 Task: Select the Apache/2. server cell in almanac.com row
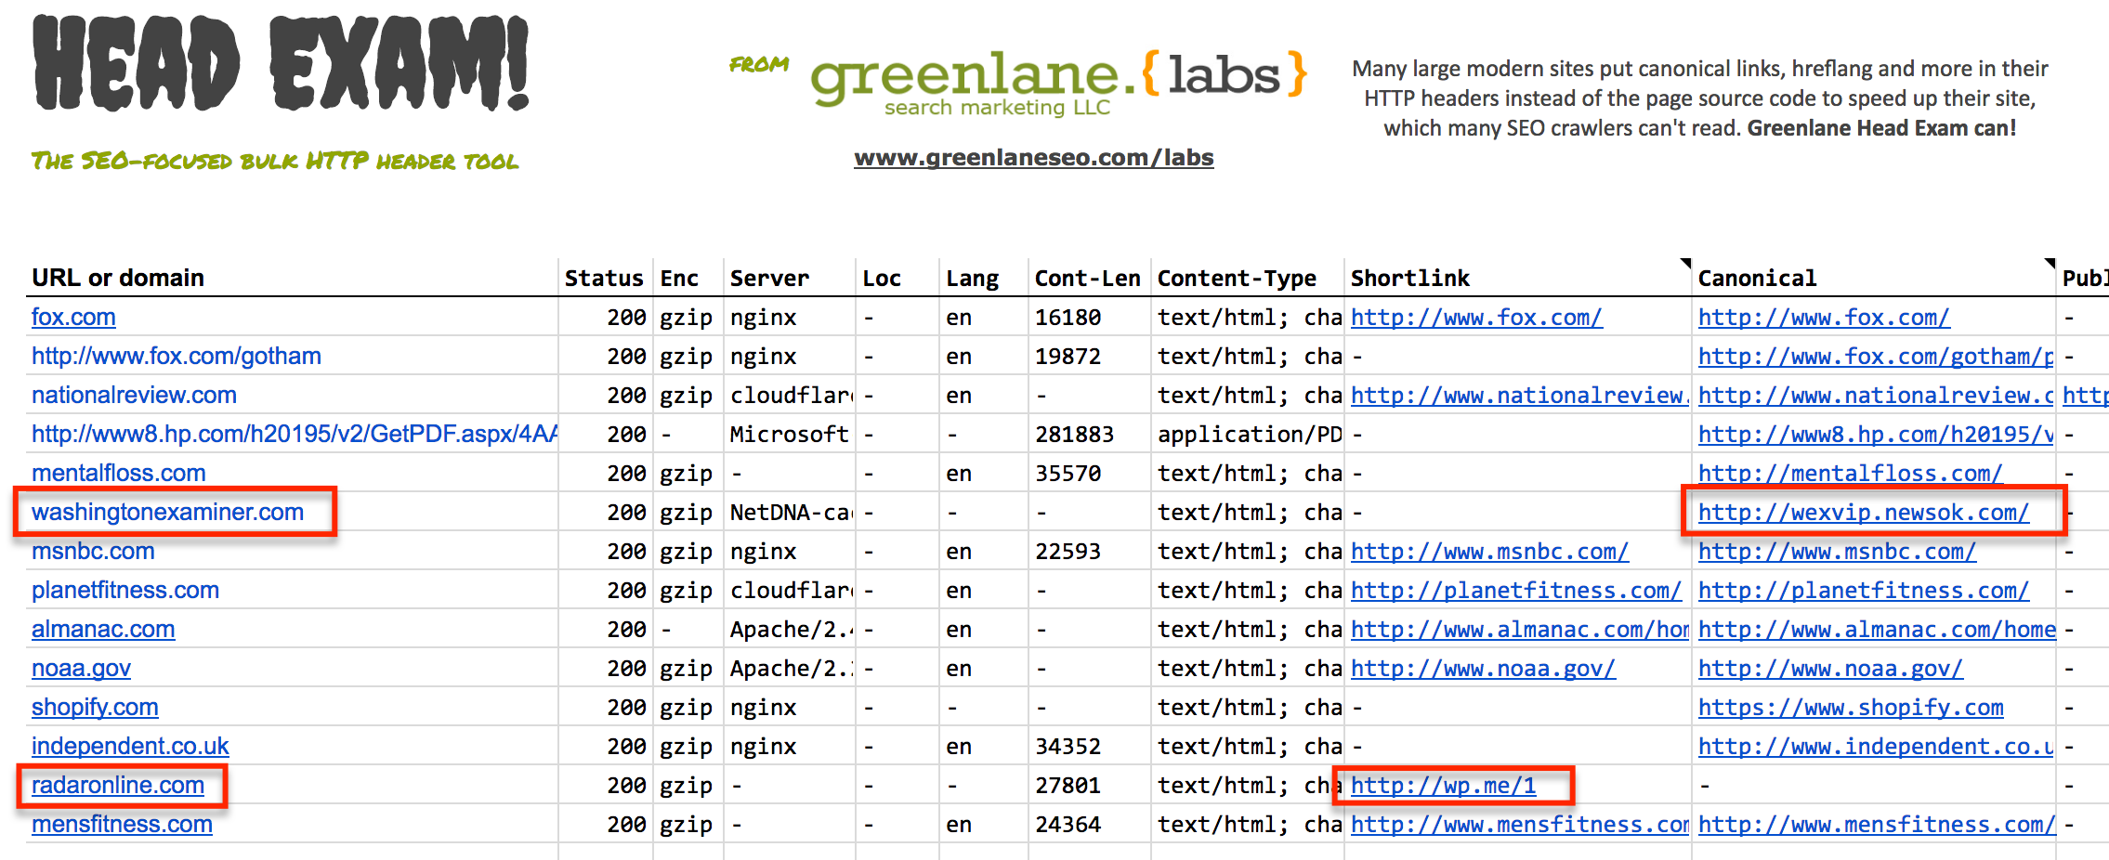(790, 630)
